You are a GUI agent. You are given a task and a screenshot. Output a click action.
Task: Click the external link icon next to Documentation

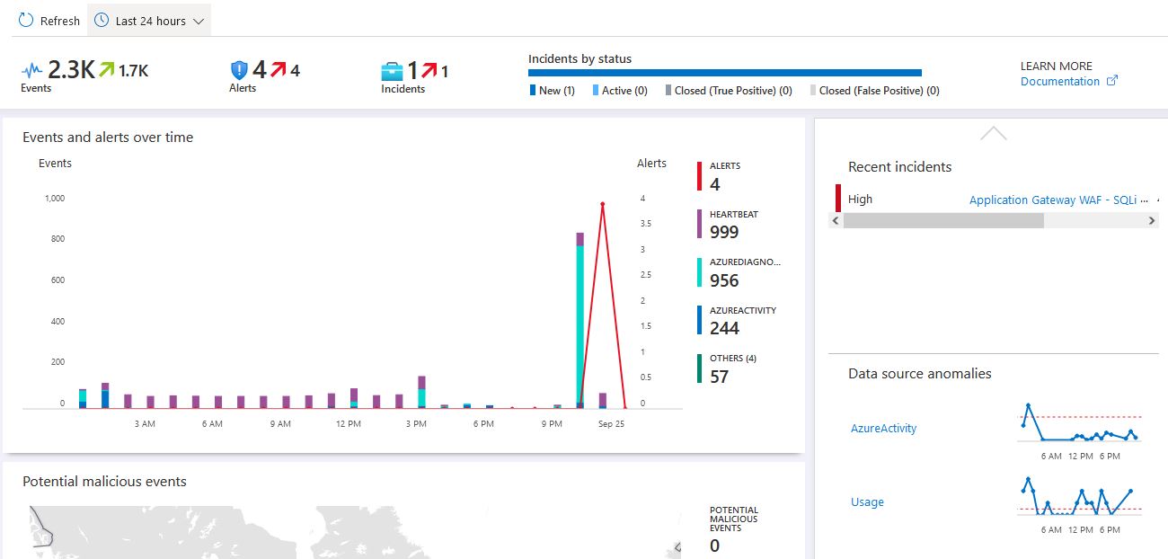point(1111,81)
